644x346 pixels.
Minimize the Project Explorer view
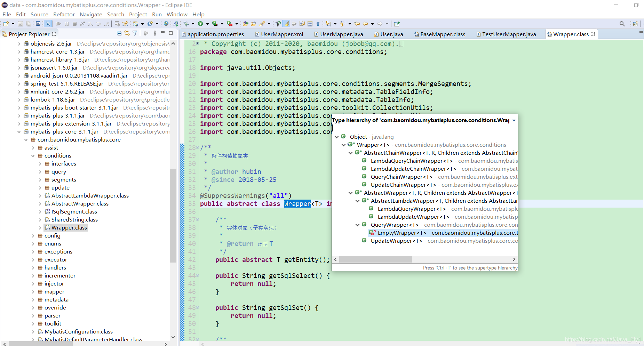pyautogui.click(x=162, y=33)
